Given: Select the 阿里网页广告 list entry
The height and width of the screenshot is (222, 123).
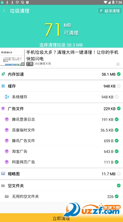Looking at the screenshot, I should pyautogui.click(x=61, y=162).
